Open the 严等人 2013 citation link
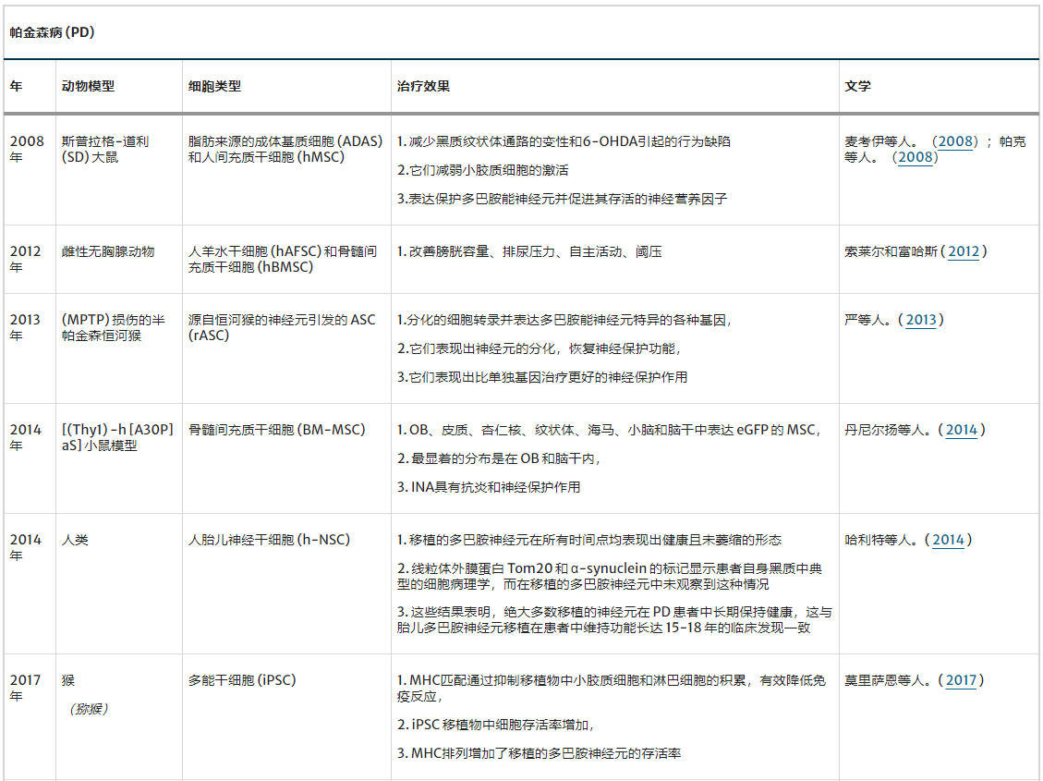 (920, 320)
